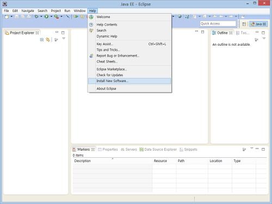272x204 pixels.
Task: Switch to the Servers tab
Action: point(129,150)
